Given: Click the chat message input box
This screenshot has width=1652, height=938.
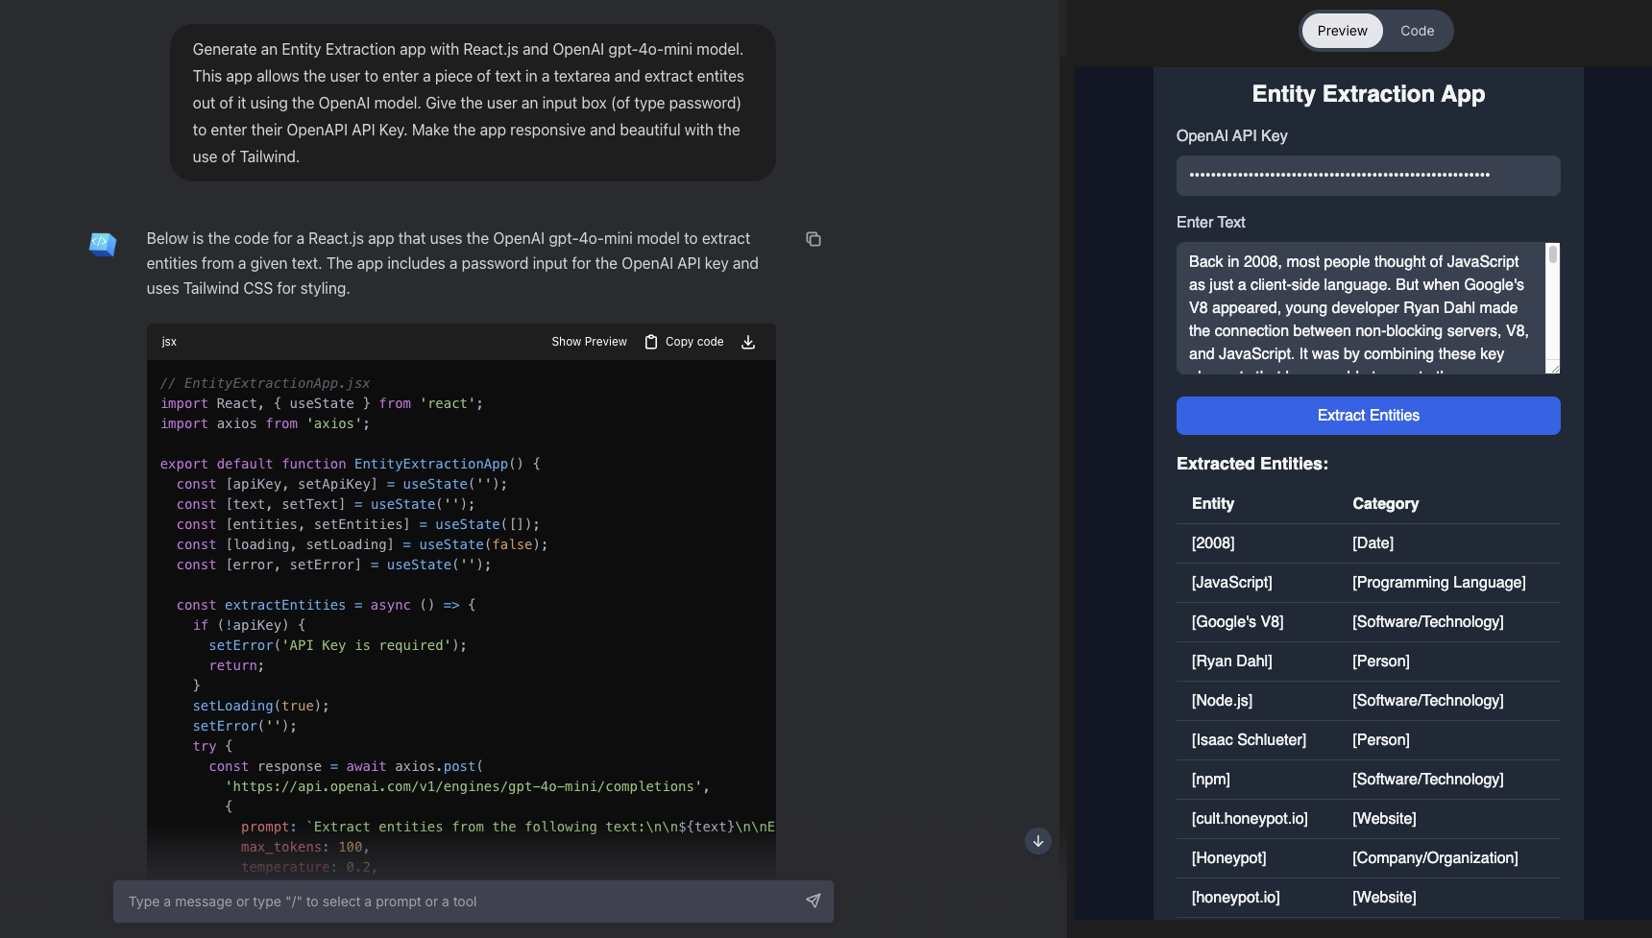Looking at the screenshot, I should coord(432,902).
